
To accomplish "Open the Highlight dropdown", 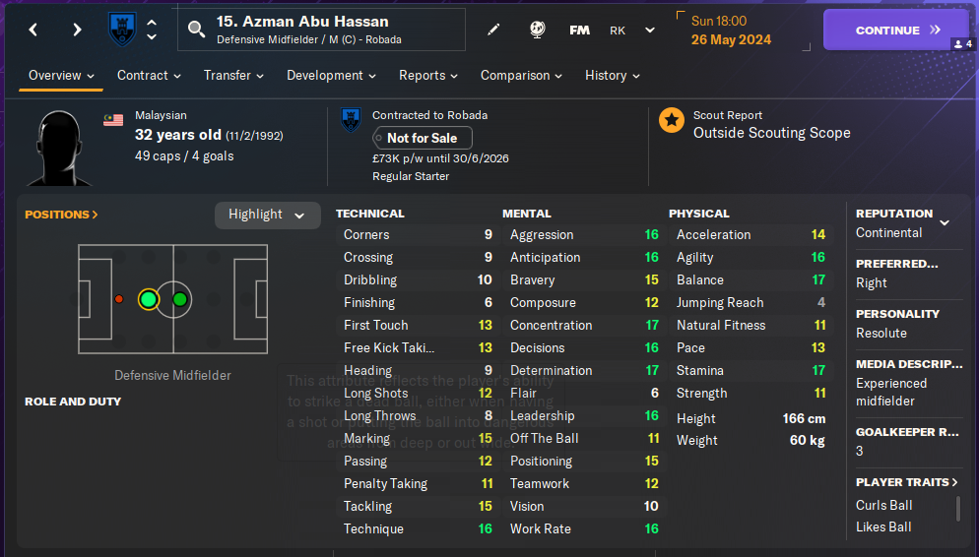I will point(267,215).
